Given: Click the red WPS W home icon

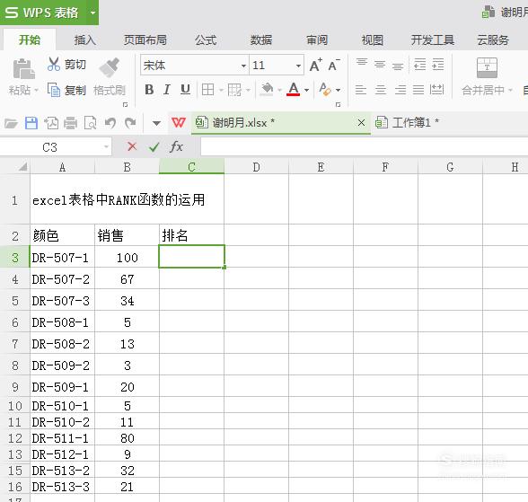Looking at the screenshot, I should pos(179,122).
